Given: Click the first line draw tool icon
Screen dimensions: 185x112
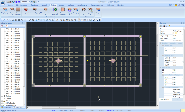Looking at the screenshot, I should 4,20.
